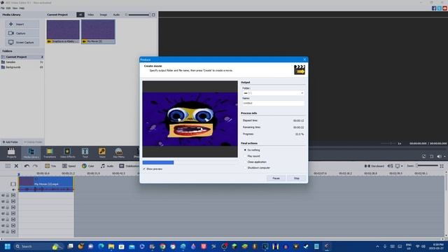Mute the main video track speaker icon
This screenshot has height=252, width=448.
pyautogui.click(x=13, y=190)
